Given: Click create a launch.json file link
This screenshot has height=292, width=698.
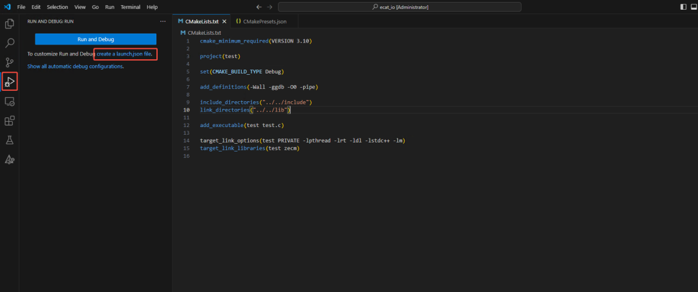Looking at the screenshot, I should coord(125,54).
